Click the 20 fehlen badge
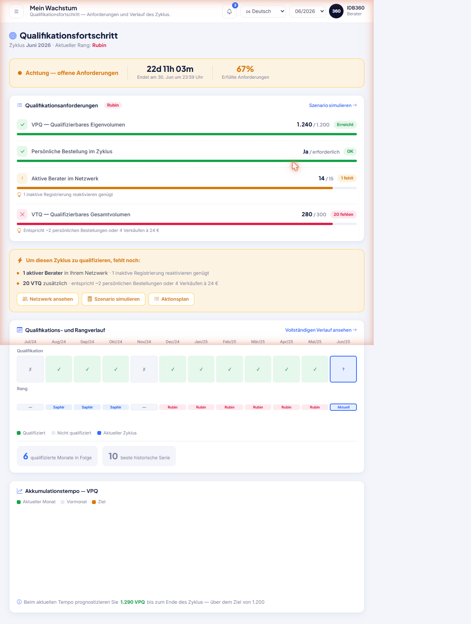 (344, 214)
